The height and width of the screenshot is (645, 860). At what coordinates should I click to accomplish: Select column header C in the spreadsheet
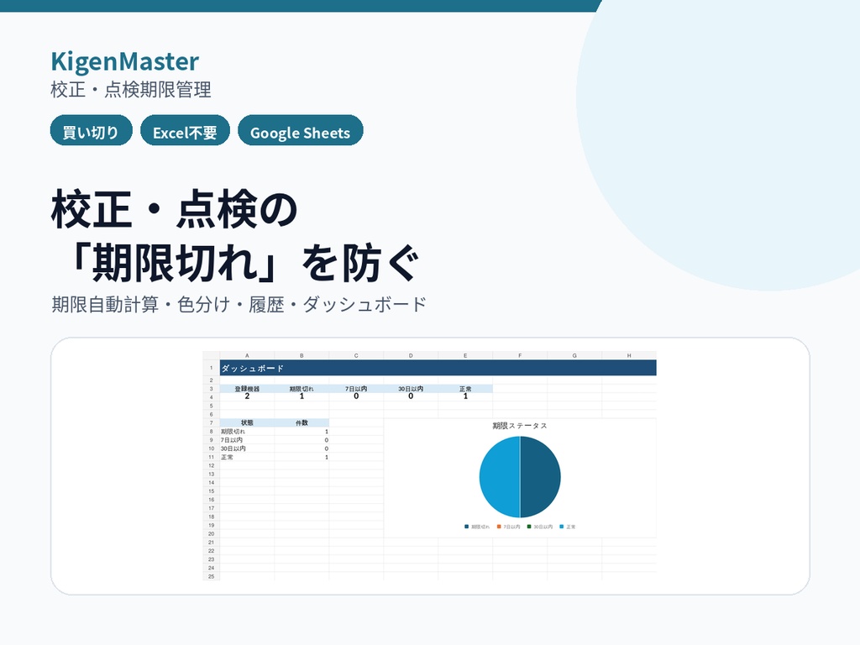pos(356,355)
